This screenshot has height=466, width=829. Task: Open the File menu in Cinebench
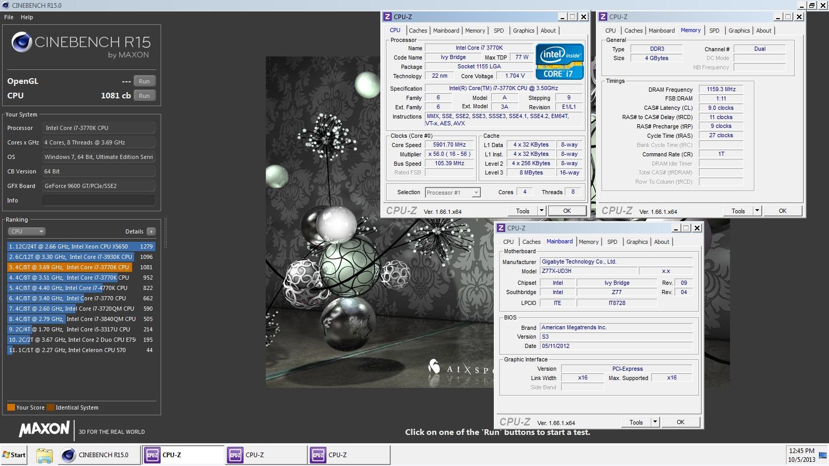9,17
